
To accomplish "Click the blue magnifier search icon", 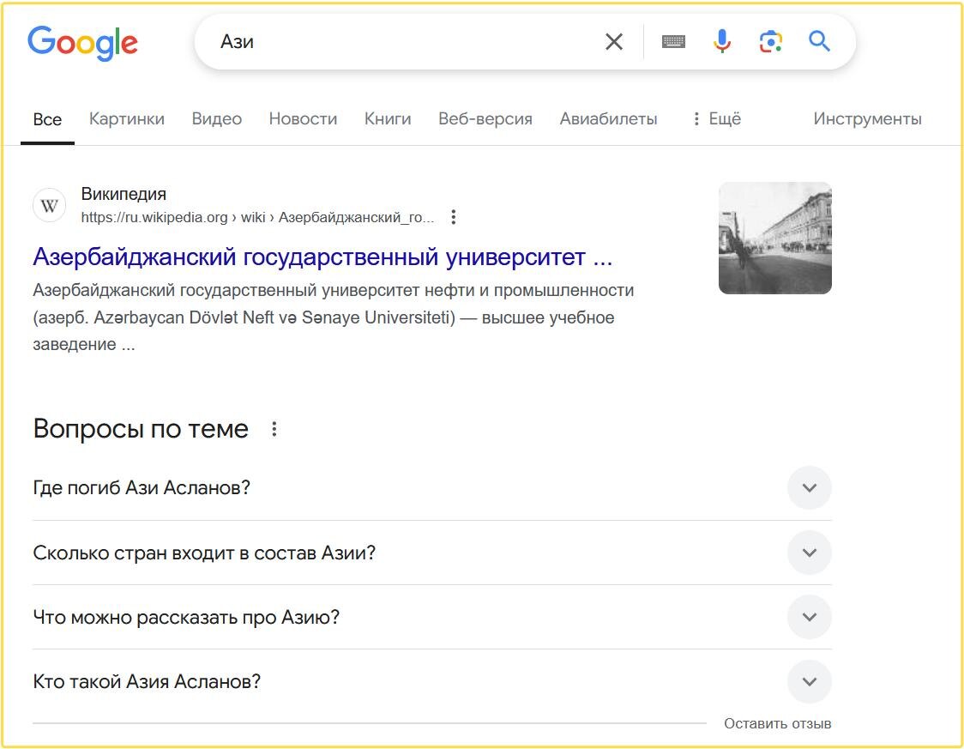I will click(819, 42).
